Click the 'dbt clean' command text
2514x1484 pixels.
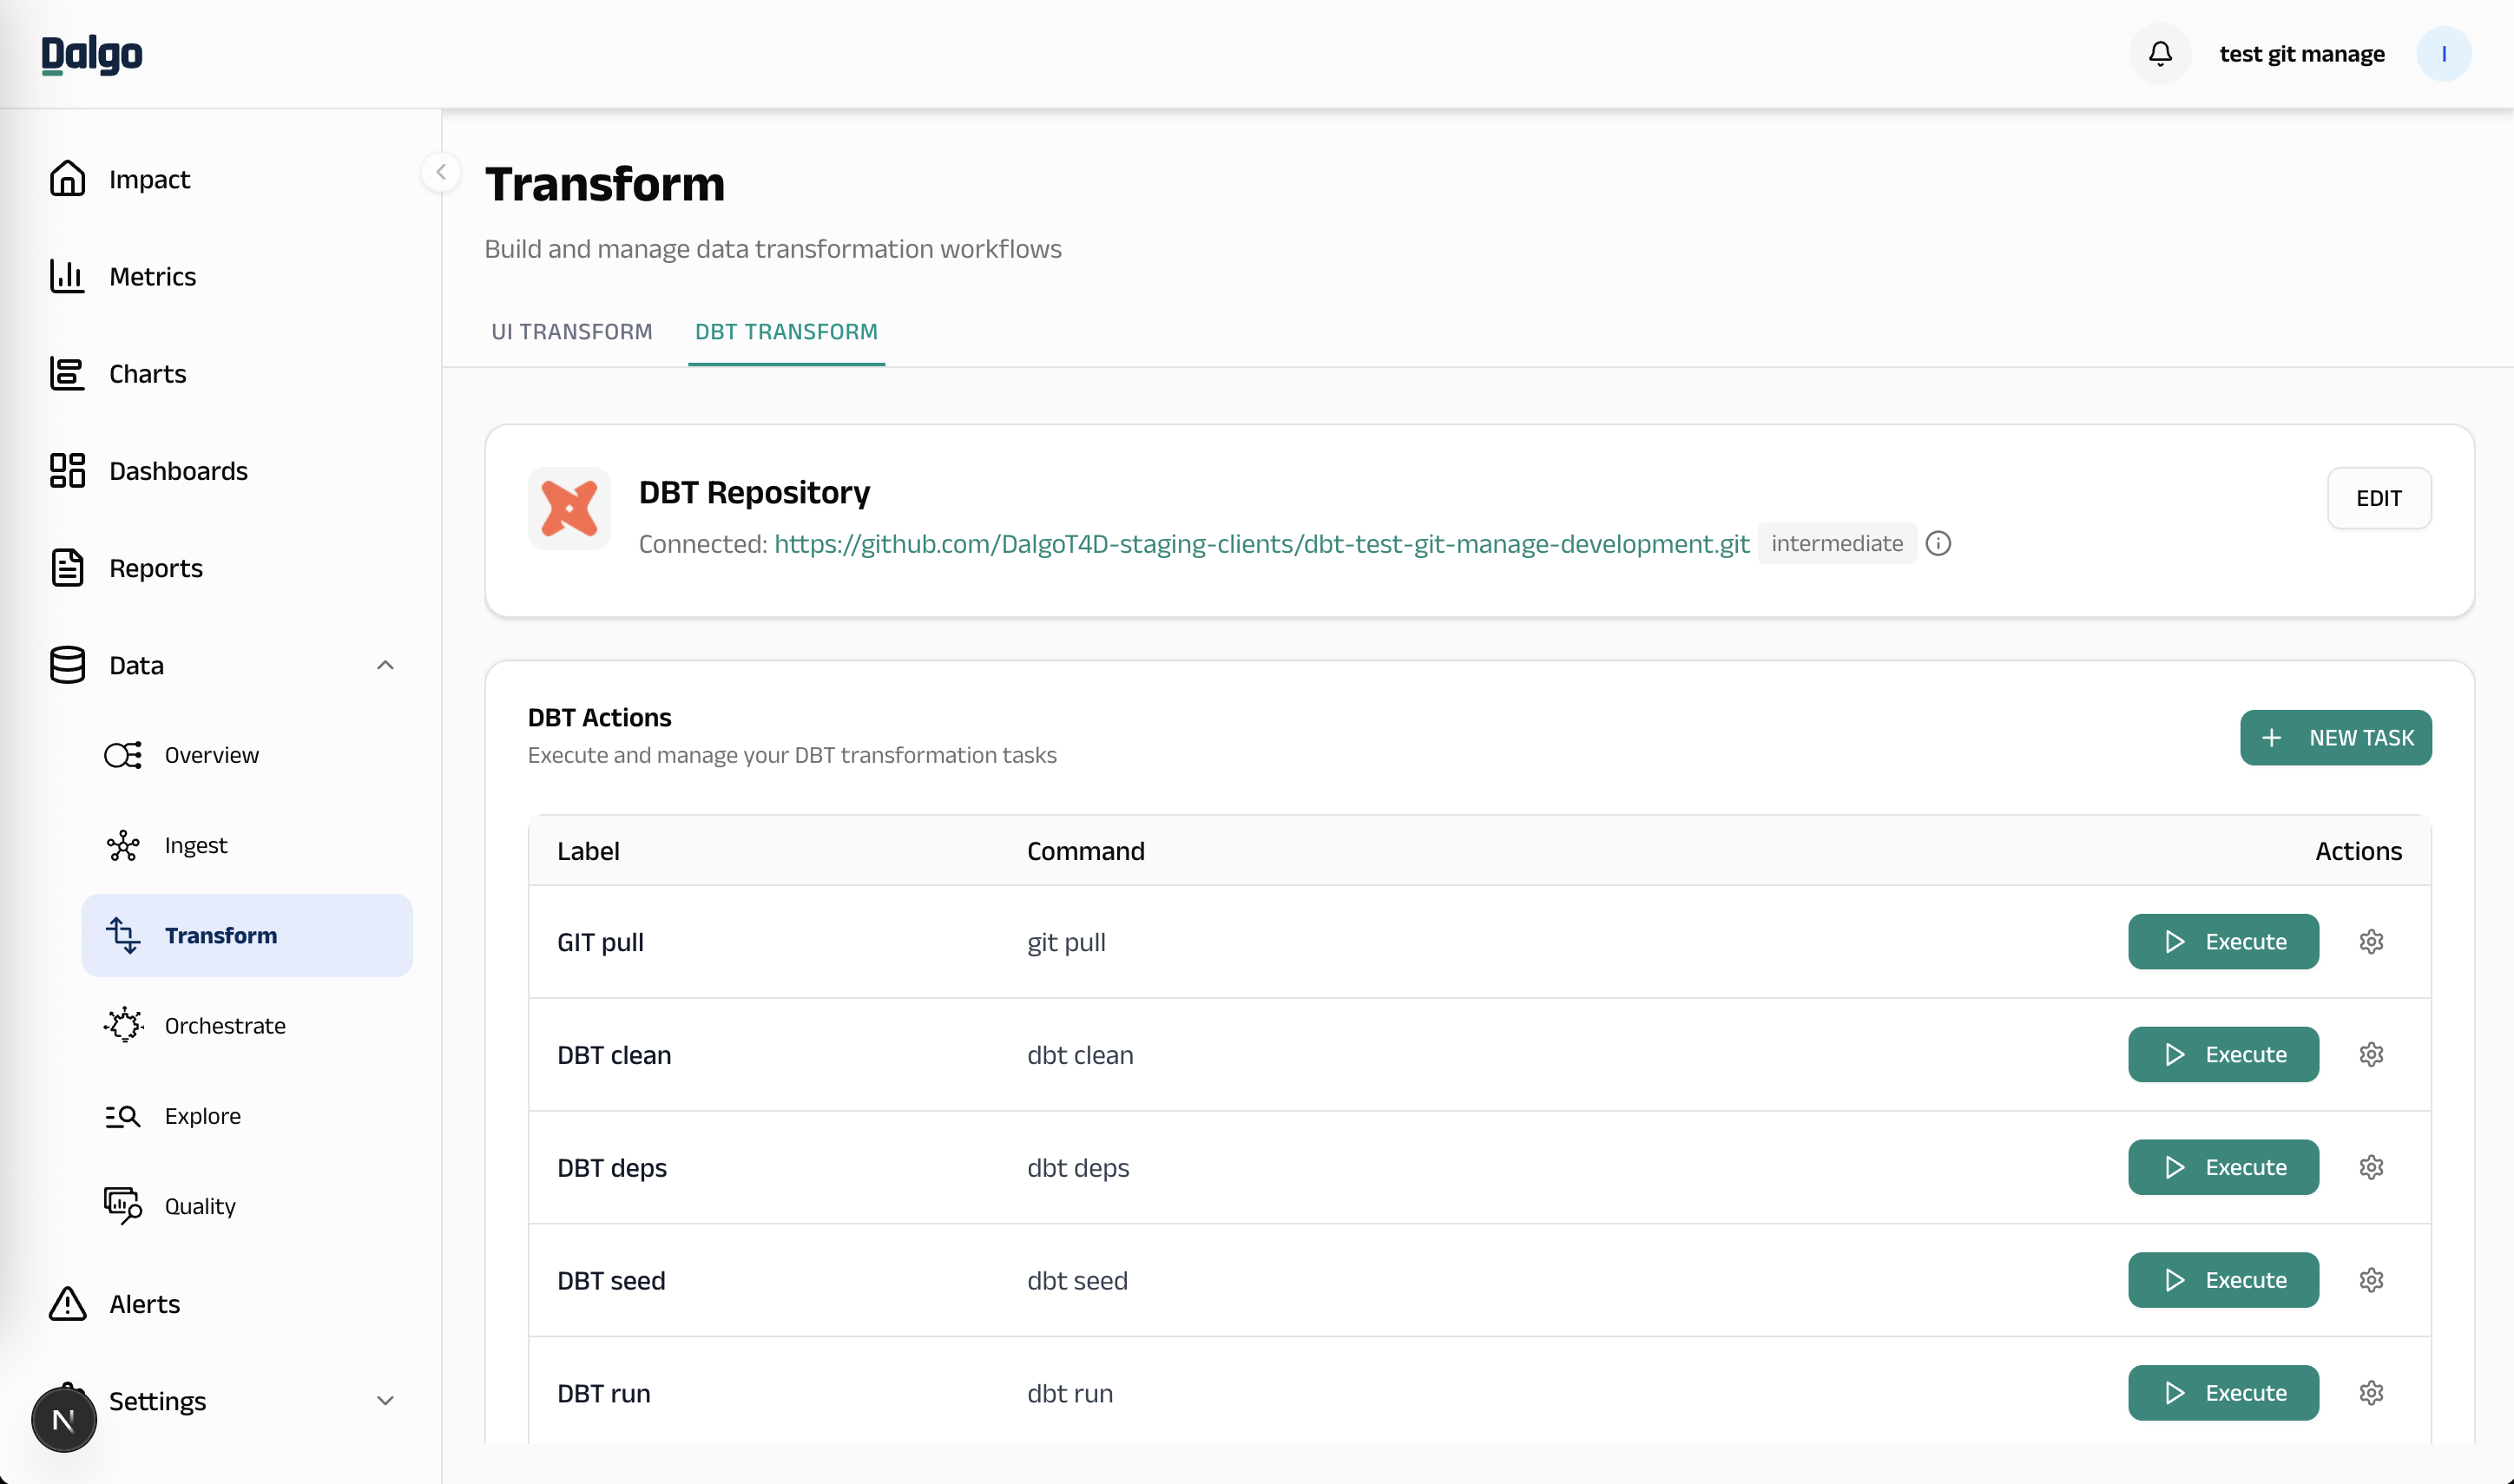pyautogui.click(x=1080, y=1055)
